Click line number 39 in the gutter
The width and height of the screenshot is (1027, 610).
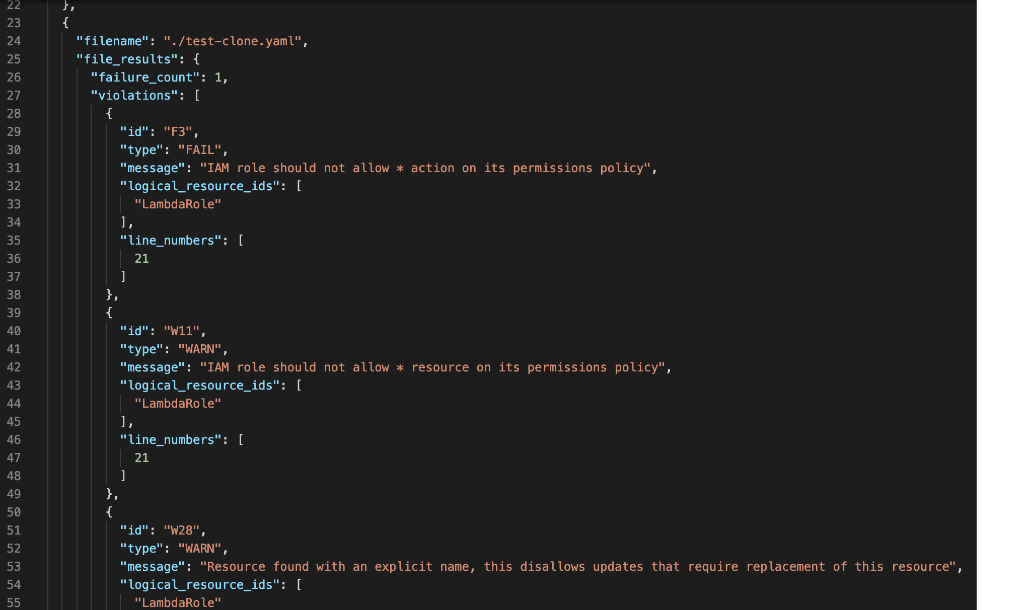click(x=14, y=313)
